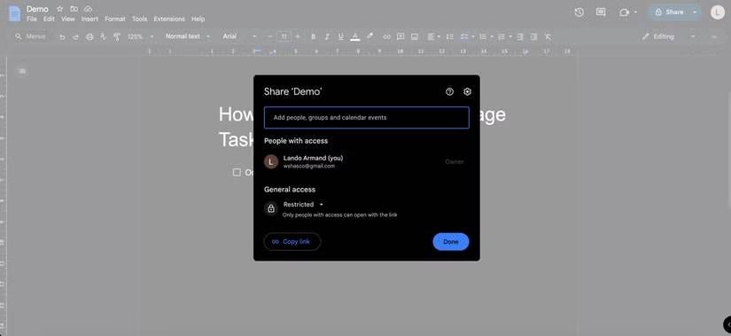The width and height of the screenshot is (731, 336).
Task: Open the Edit menu
Action: click(x=49, y=20)
